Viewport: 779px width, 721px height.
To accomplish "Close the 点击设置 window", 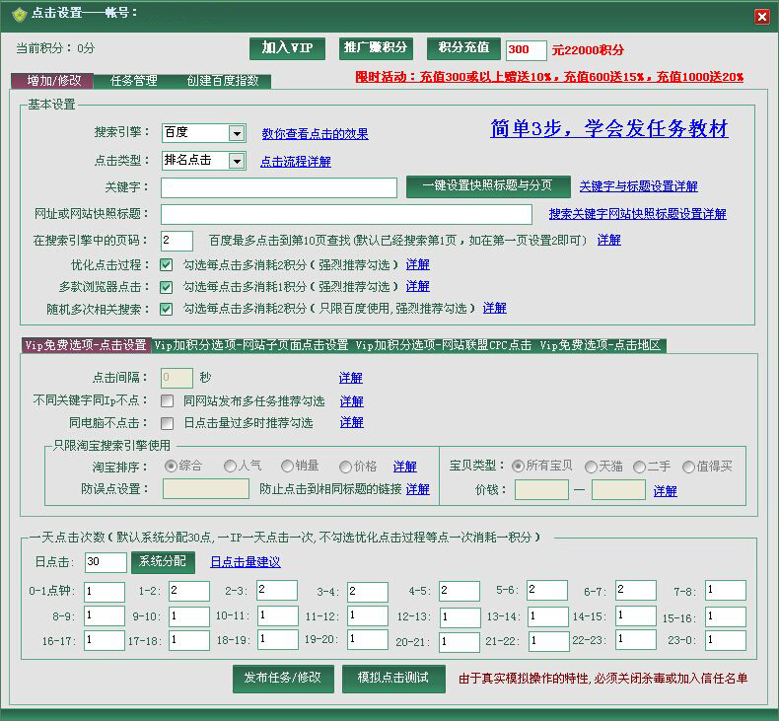I will point(761,17).
